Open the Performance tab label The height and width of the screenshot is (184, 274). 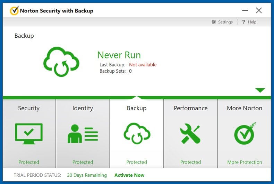pos(190,108)
